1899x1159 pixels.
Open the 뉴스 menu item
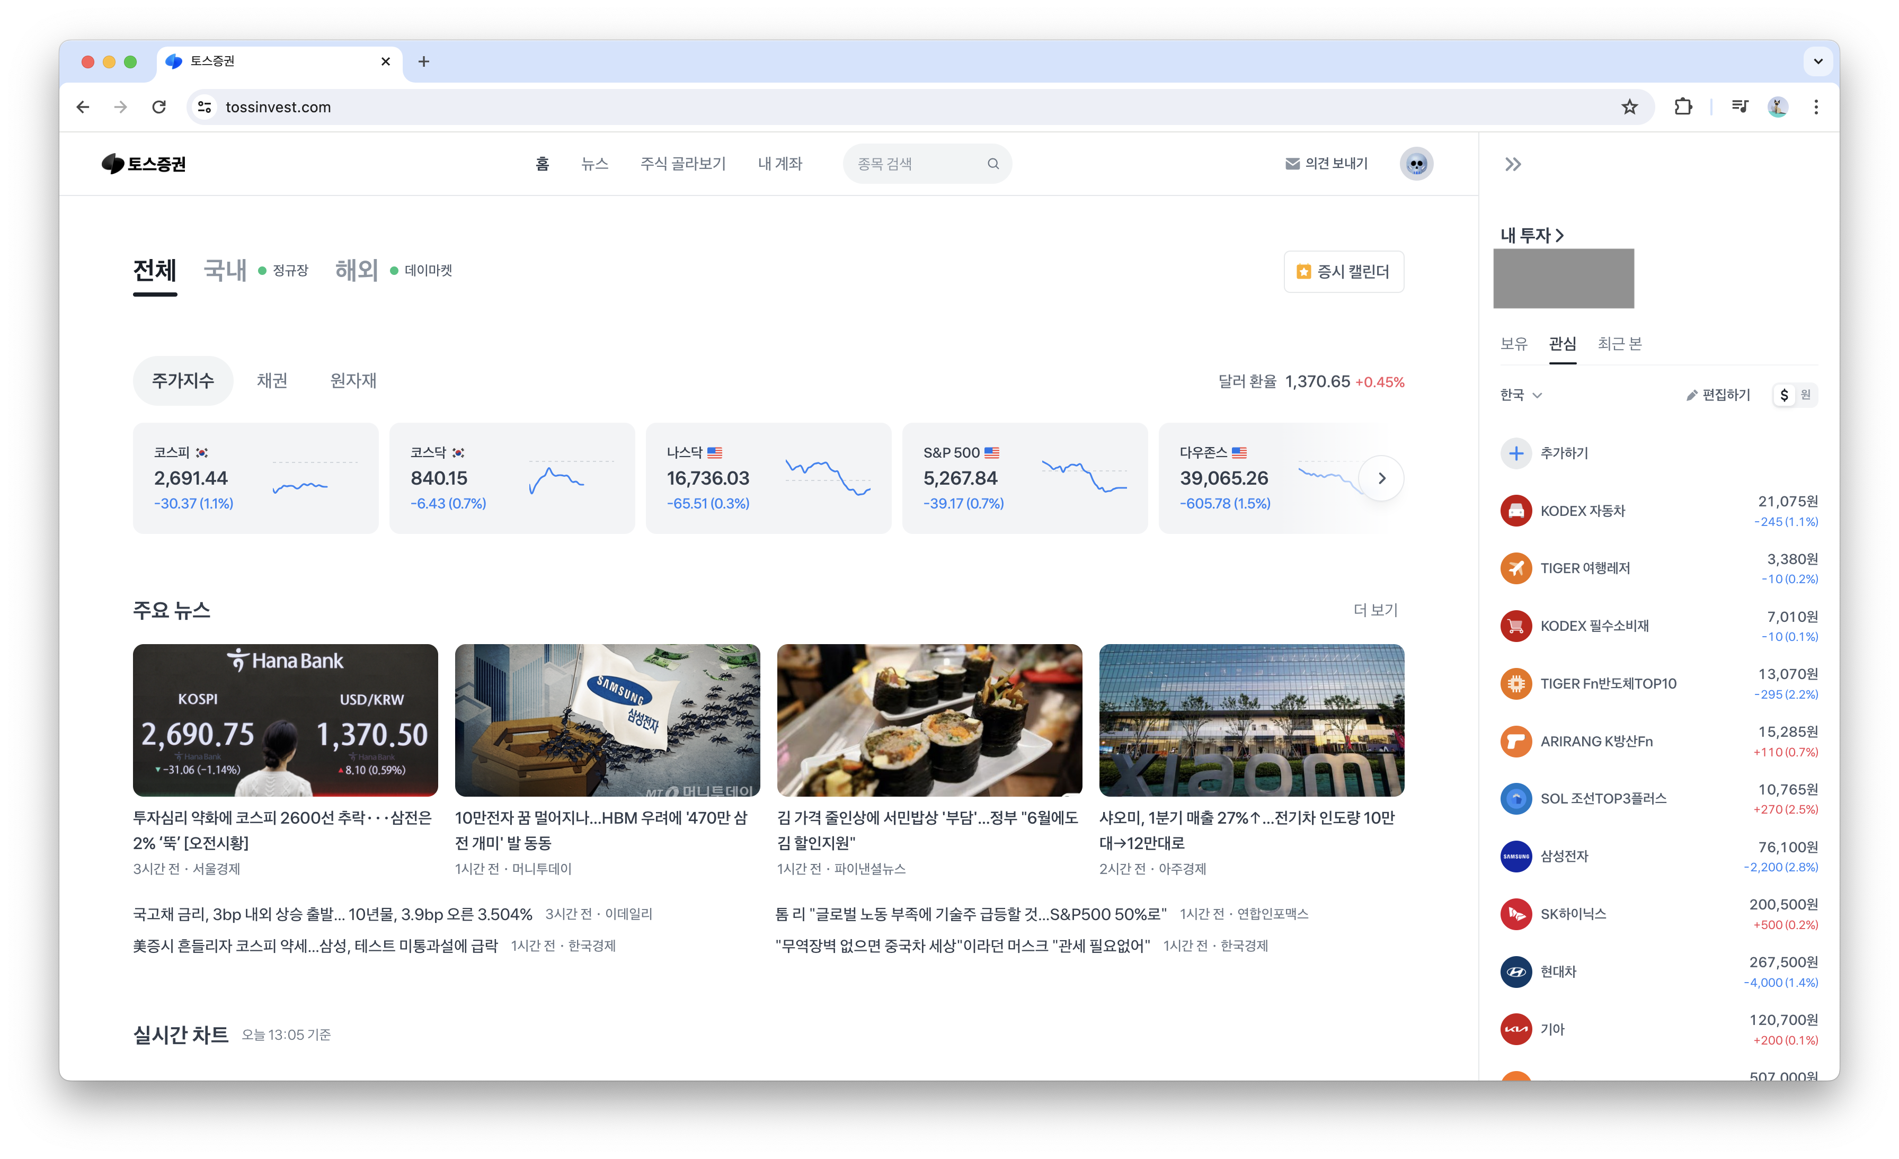(x=594, y=163)
